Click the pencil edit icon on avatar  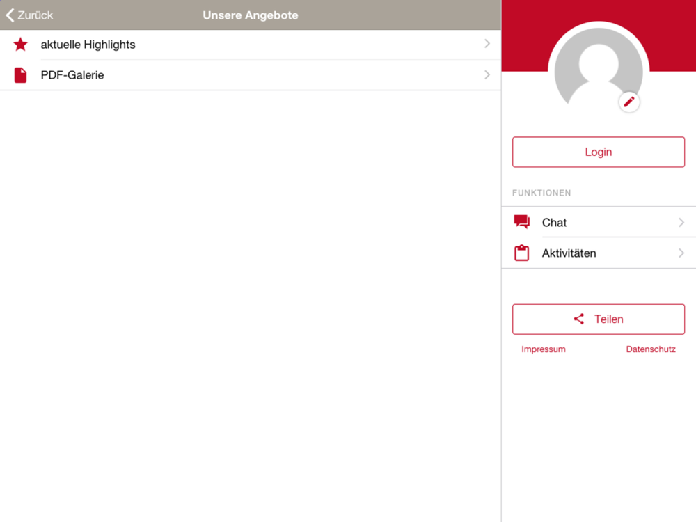pos(629,102)
